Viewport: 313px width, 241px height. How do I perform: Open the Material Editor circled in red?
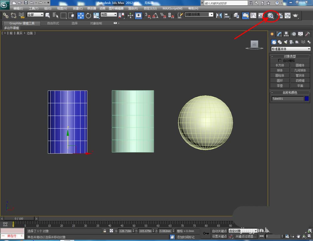coord(270,15)
